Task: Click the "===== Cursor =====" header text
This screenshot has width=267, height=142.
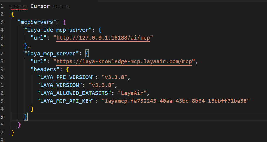Action: (x=40, y=6)
